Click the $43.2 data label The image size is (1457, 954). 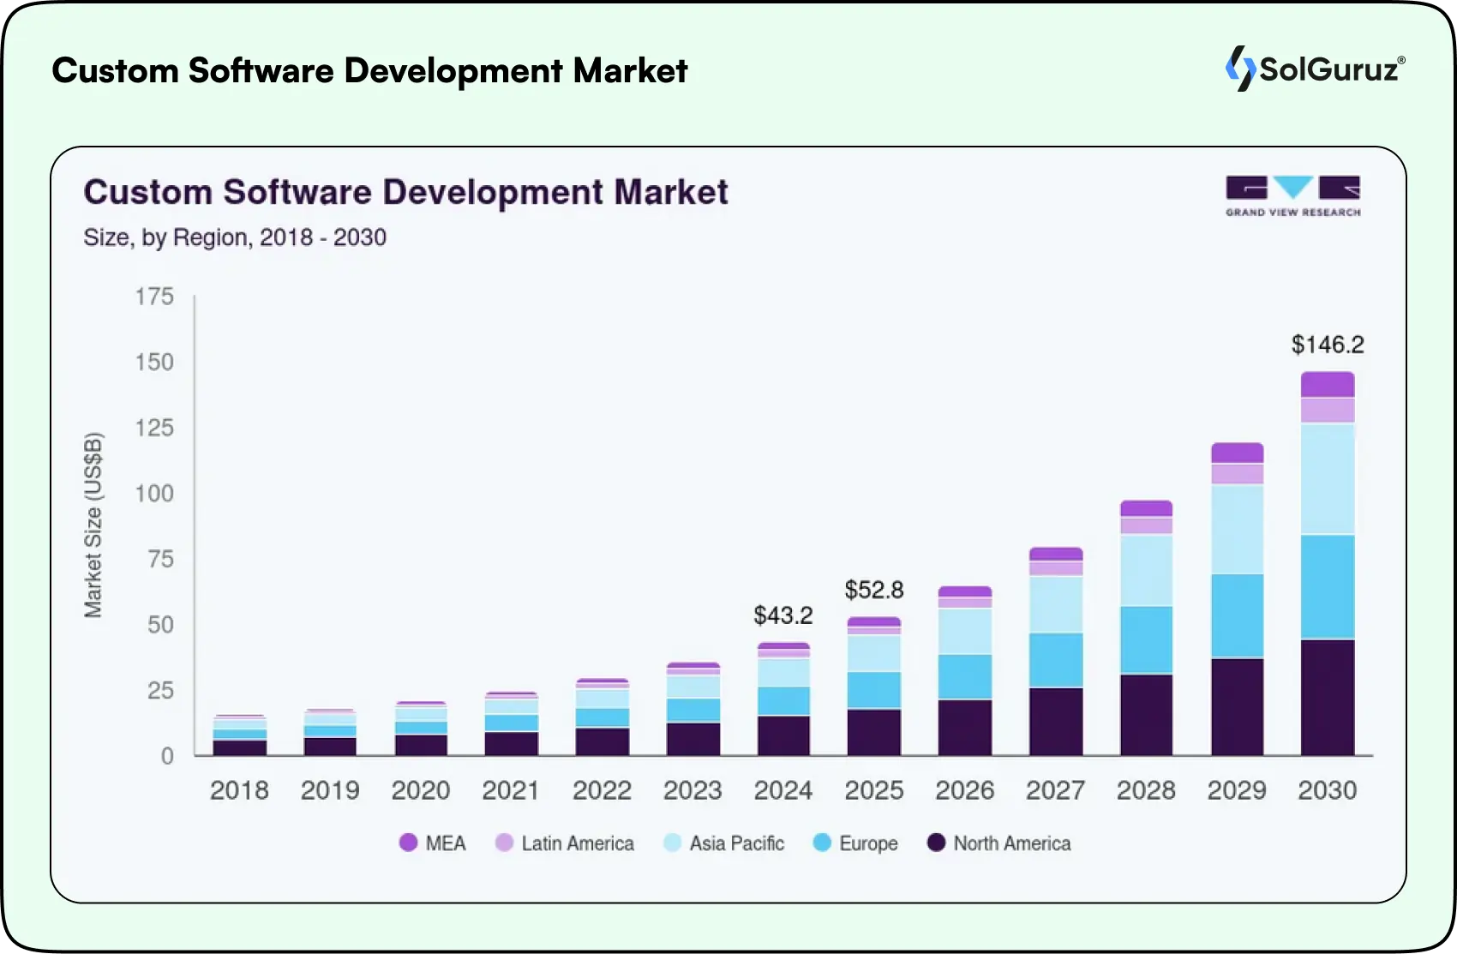coord(784,615)
